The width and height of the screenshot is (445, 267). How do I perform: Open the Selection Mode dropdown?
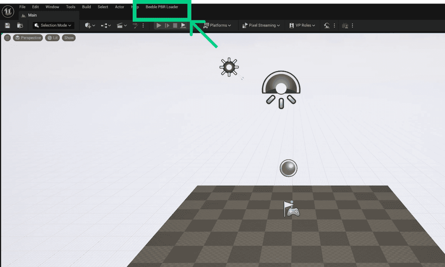[53, 26]
